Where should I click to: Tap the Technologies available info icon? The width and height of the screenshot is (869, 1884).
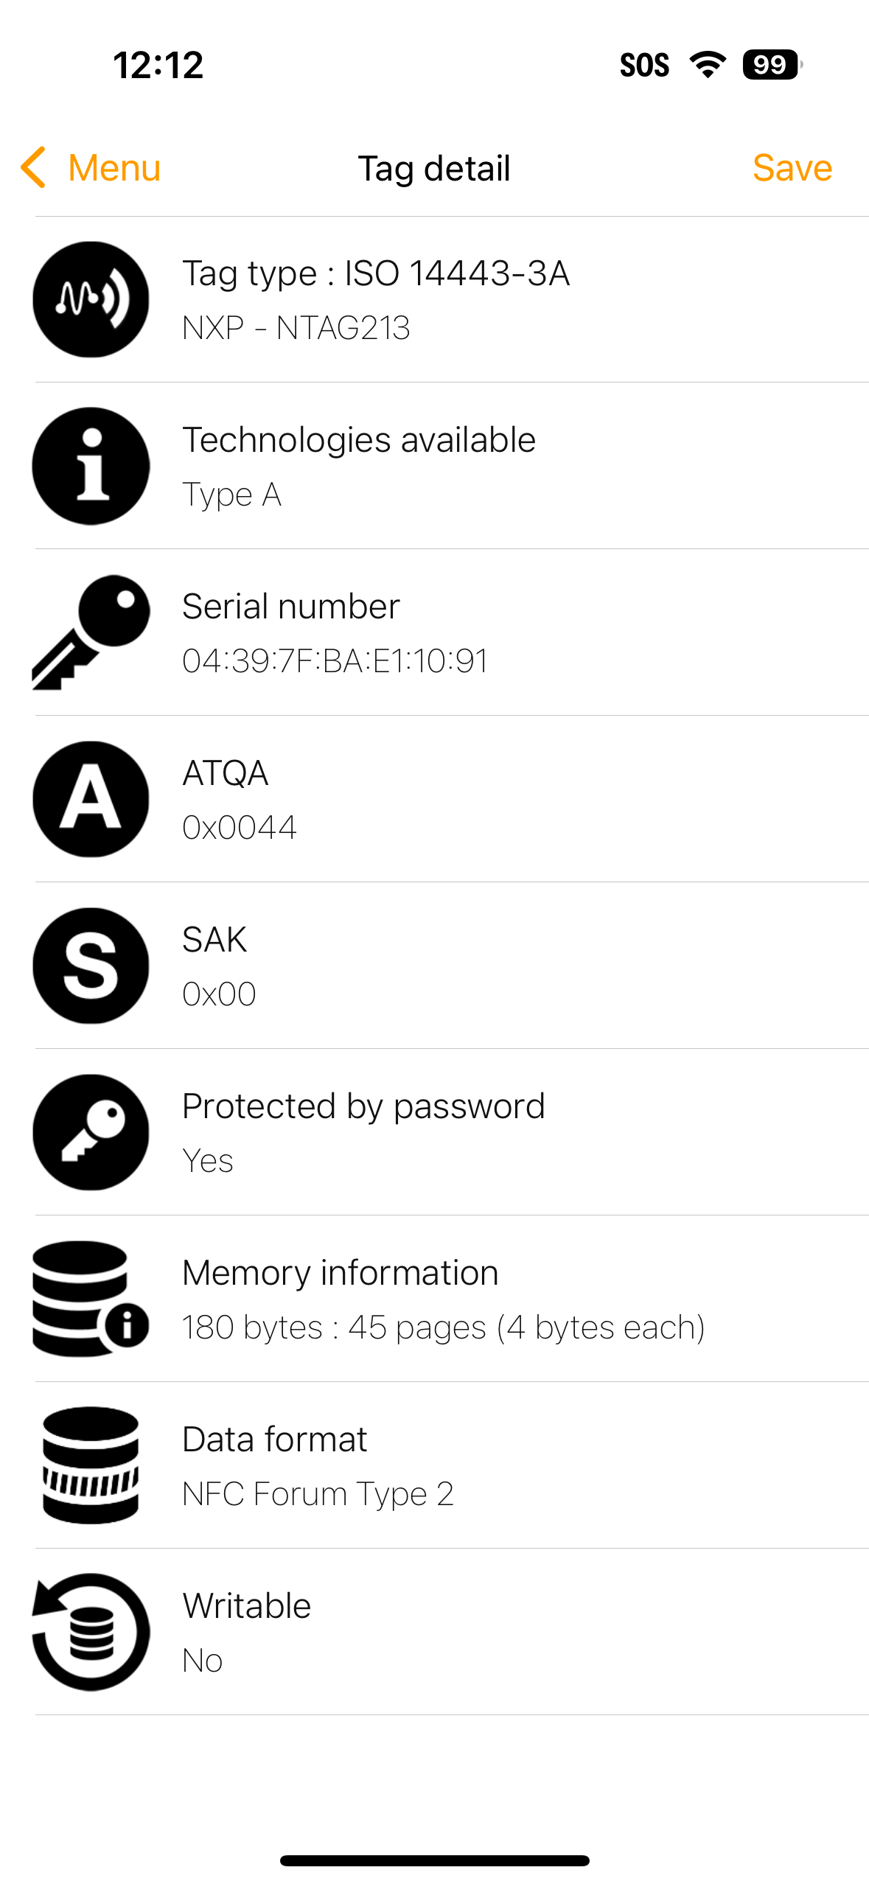(x=91, y=466)
